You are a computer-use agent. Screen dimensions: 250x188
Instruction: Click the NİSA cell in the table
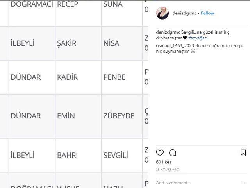click(x=111, y=43)
